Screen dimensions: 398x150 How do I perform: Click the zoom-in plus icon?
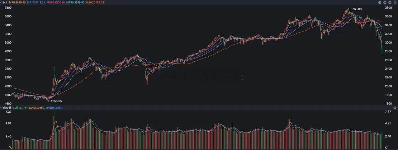point(385,2)
